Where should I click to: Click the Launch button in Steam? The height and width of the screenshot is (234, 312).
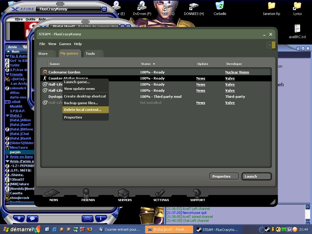[x=257, y=176]
